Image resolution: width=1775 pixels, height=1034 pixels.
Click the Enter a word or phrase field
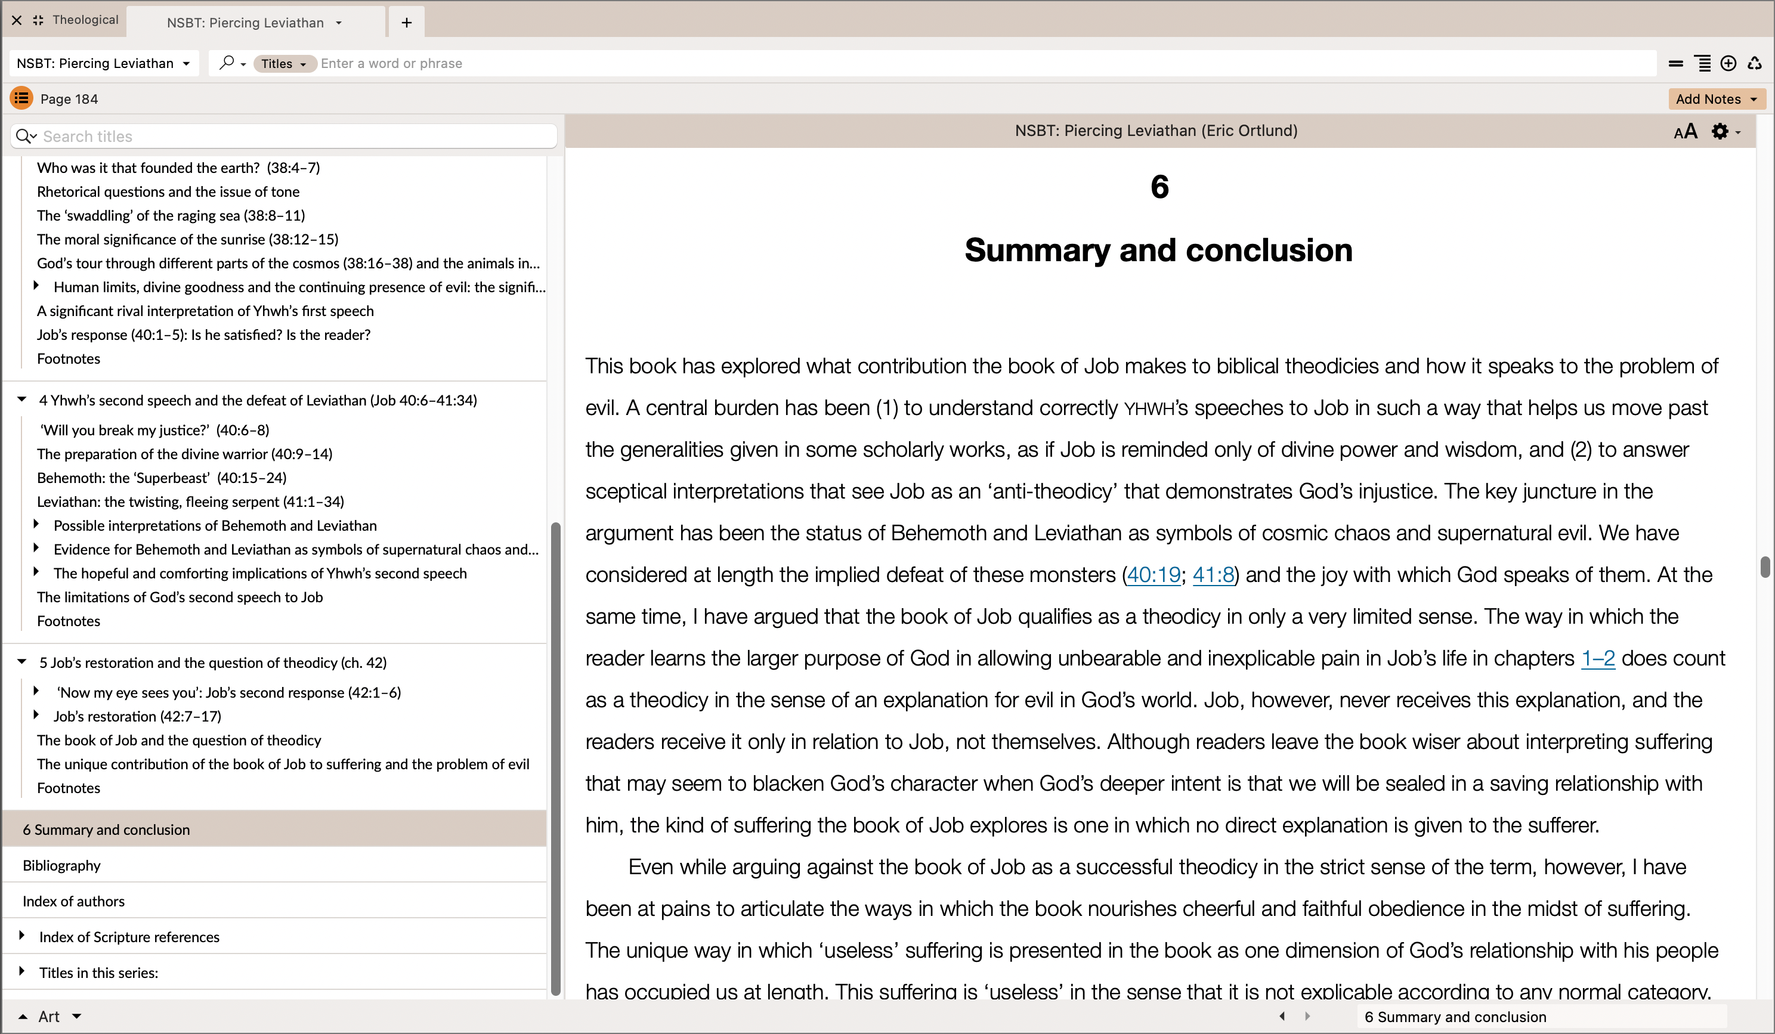[x=986, y=63]
